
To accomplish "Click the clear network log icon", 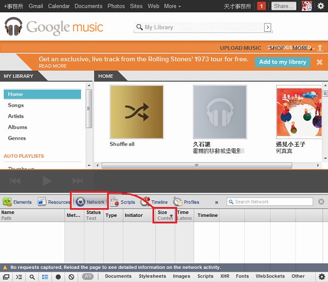I will [x=71, y=277].
